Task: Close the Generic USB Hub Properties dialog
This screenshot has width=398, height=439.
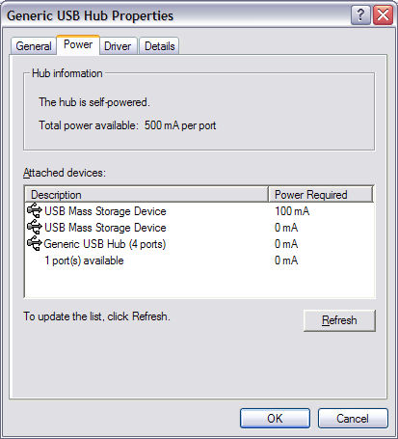Action: (x=383, y=14)
